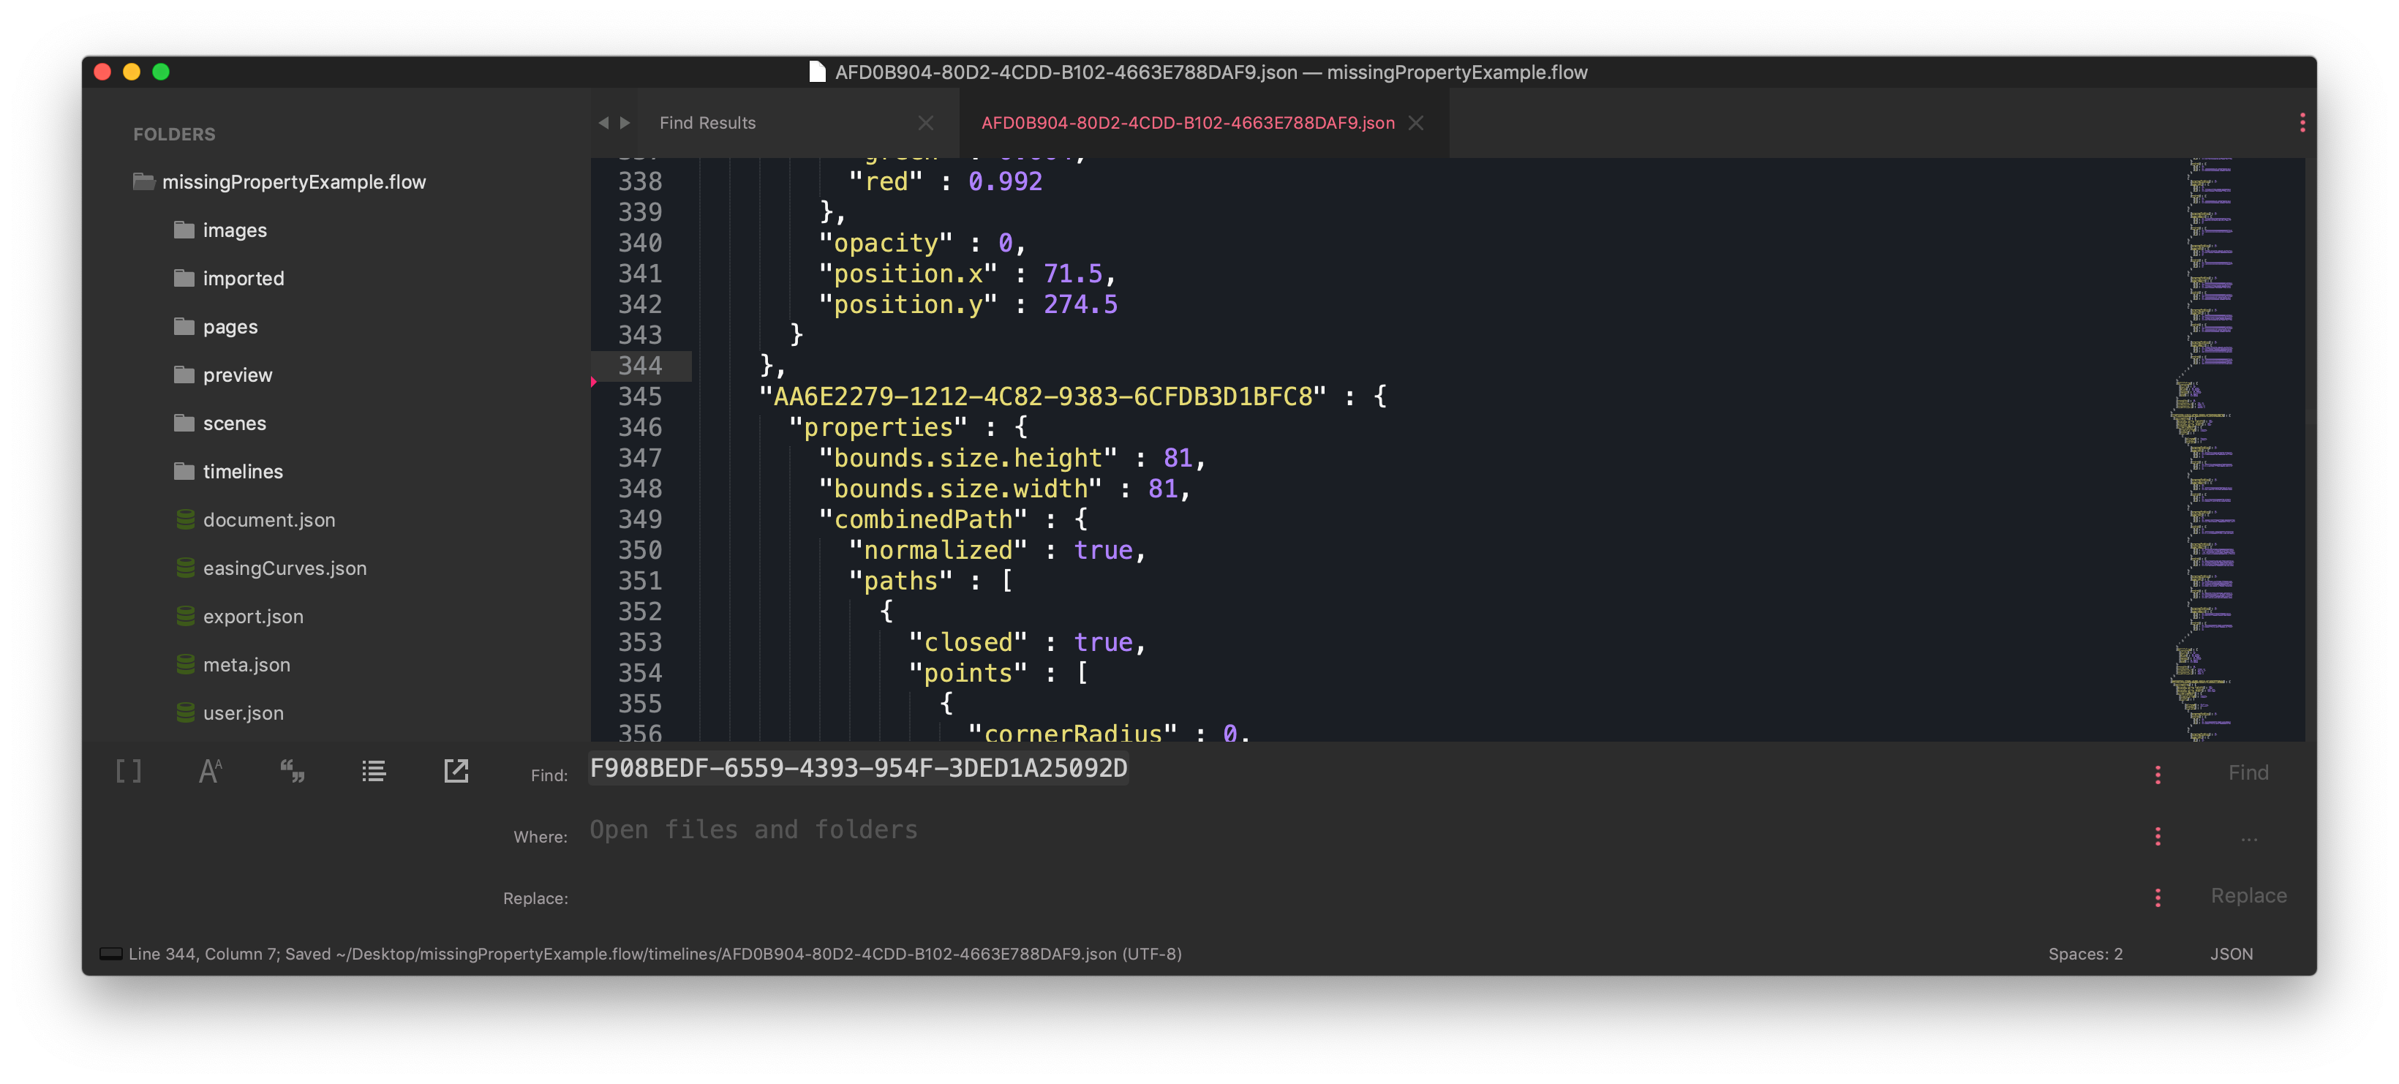Select the in-selection search list icon
2399x1084 pixels.
pyautogui.click(x=374, y=770)
